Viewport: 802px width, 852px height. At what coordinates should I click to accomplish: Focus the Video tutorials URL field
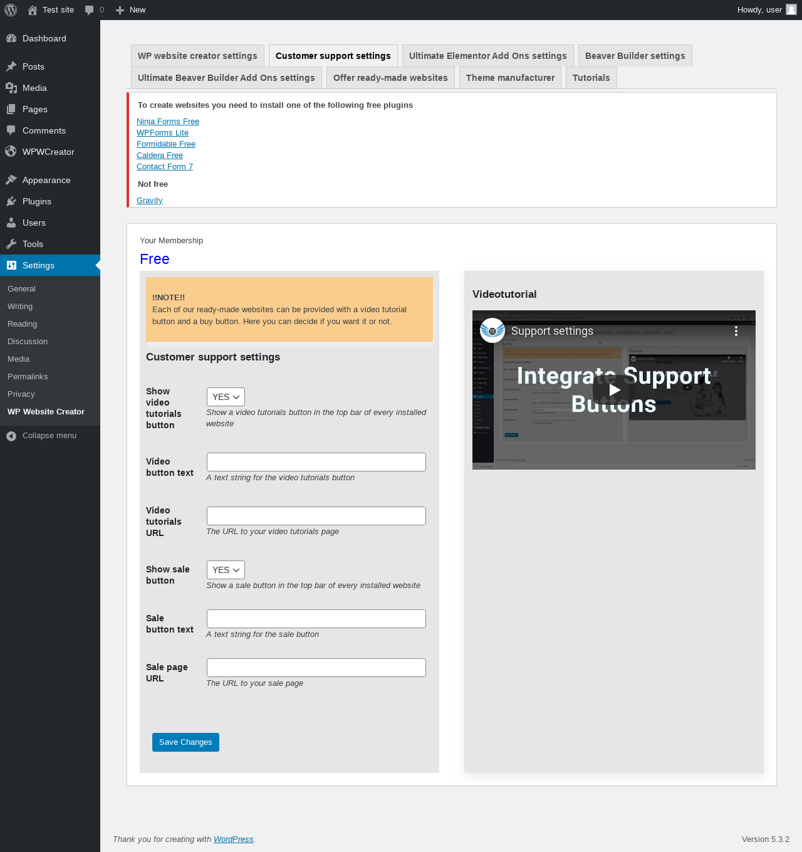[316, 516]
